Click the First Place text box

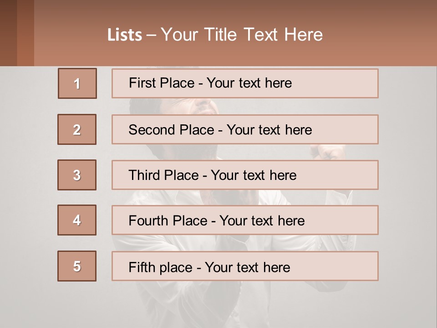245,83
